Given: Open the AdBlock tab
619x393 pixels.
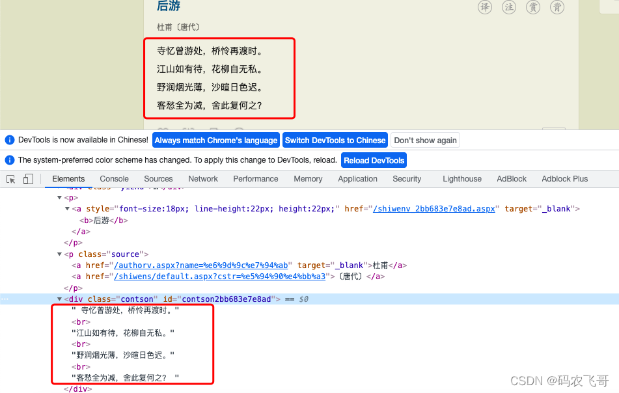Looking at the screenshot, I should pos(512,179).
